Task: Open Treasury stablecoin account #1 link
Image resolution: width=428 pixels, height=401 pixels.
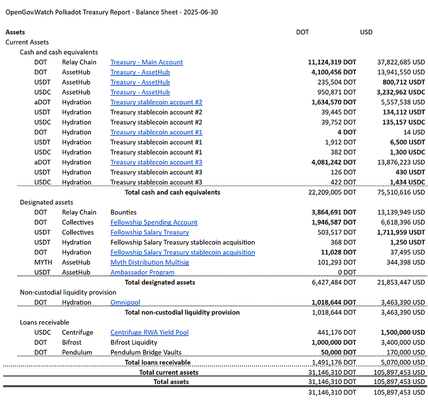Action: 156,132
